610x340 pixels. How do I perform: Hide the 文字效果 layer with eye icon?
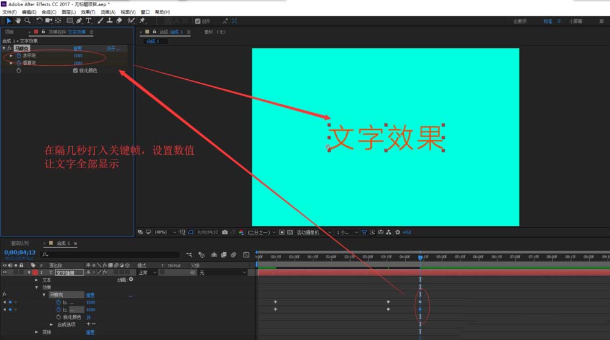click(5, 273)
